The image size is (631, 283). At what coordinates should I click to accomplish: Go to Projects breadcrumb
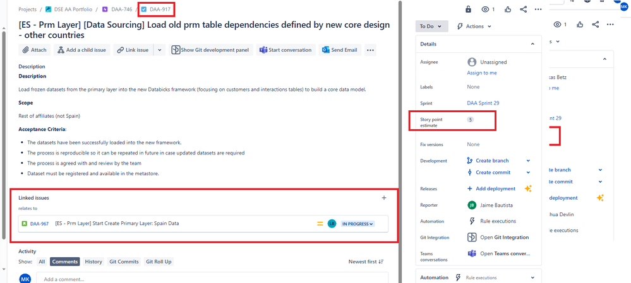(27, 9)
